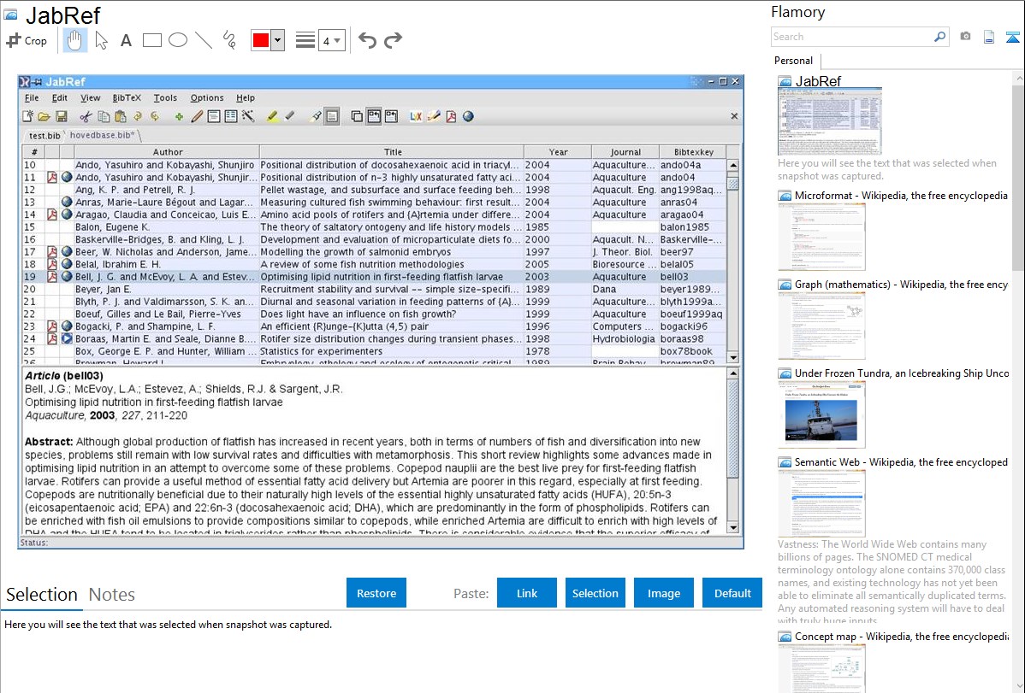
Task: Open line width dropdown showing 4
Action: point(332,40)
